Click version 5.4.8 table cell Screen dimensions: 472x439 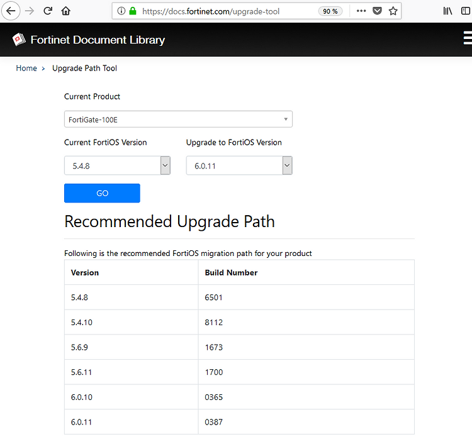point(132,297)
